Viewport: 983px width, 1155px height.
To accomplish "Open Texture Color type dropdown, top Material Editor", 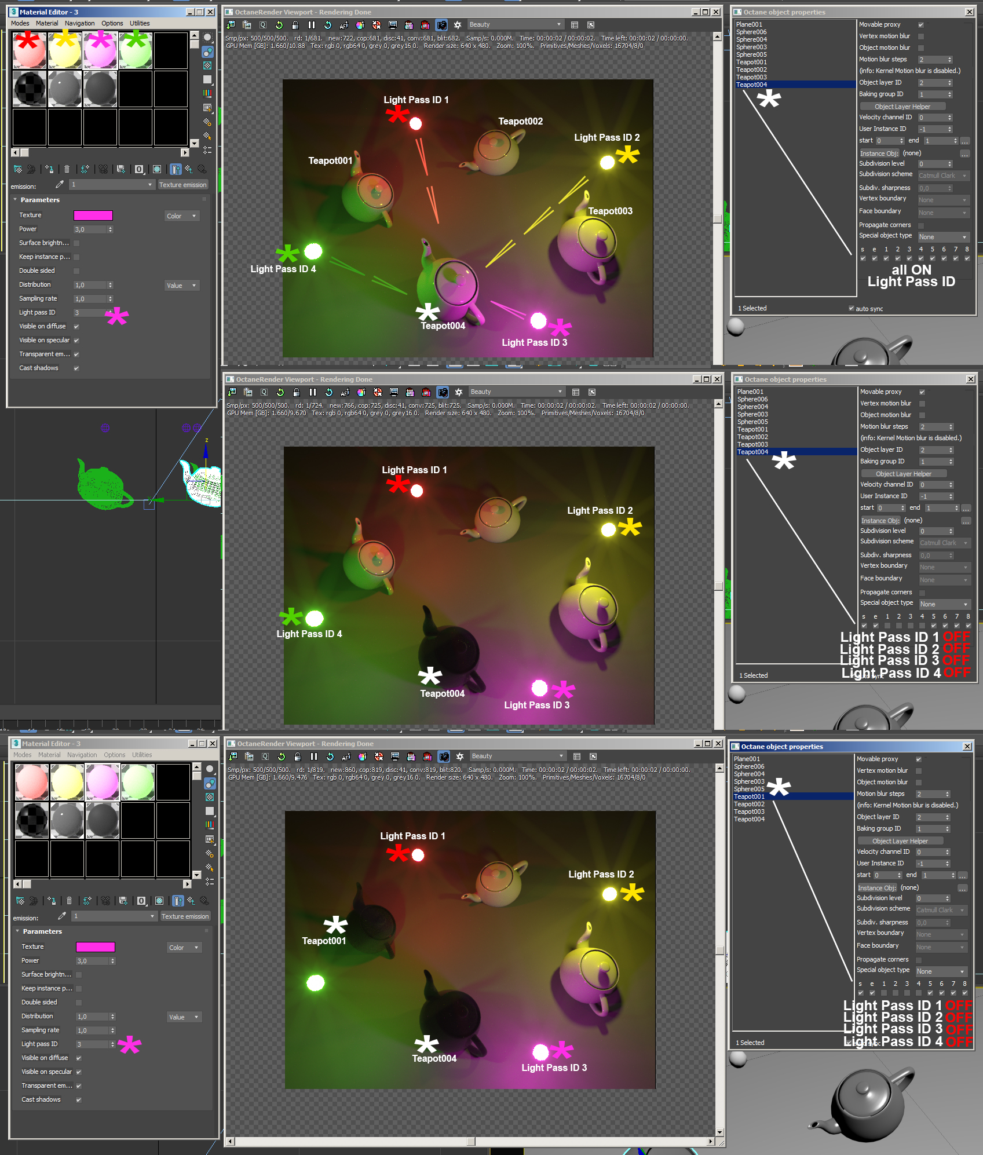I will (x=182, y=216).
